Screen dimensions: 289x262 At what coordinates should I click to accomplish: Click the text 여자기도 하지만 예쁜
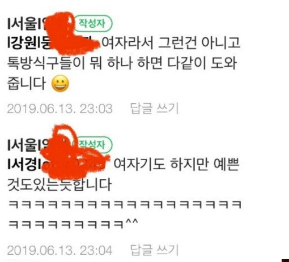(177, 164)
